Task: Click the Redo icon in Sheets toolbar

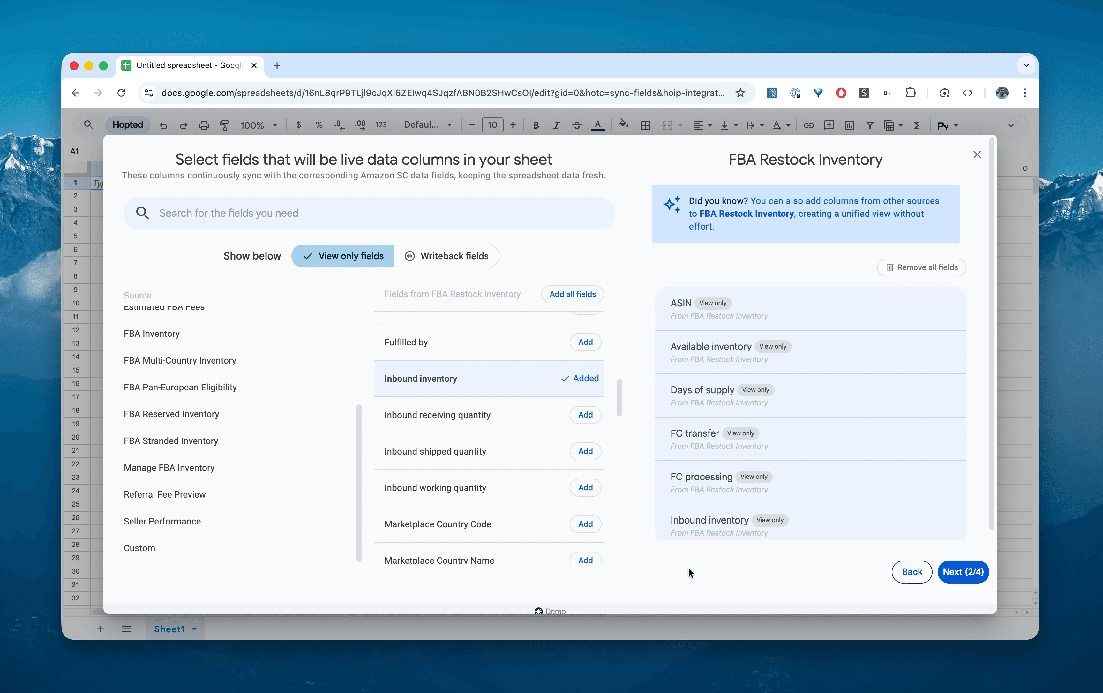Action: coord(184,125)
